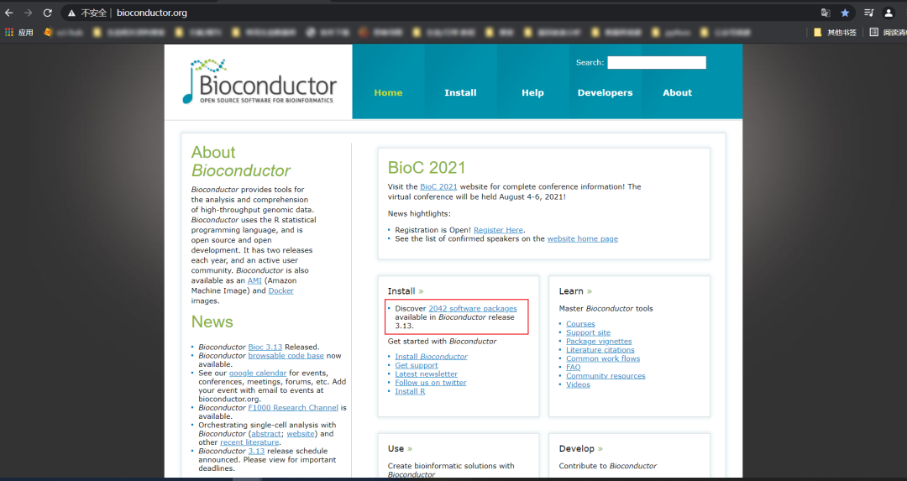Viewport: 907px width, 481px height.
Task: Open the Home navigation tab
Action: tap(388, 92)
